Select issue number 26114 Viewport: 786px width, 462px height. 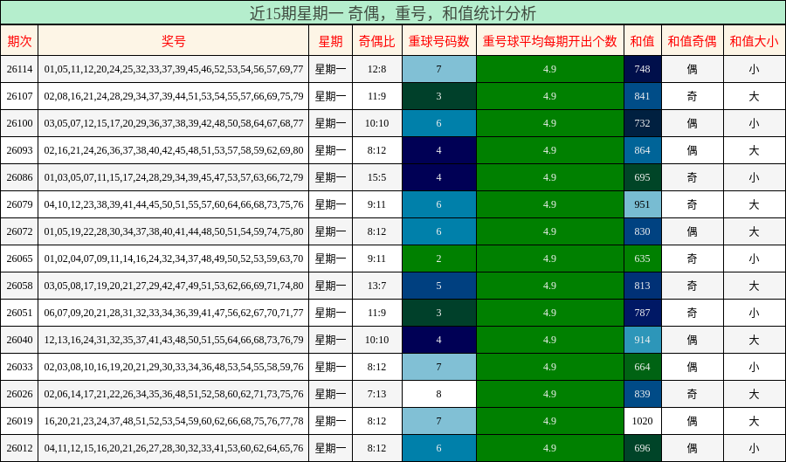(x=19, y=69)
